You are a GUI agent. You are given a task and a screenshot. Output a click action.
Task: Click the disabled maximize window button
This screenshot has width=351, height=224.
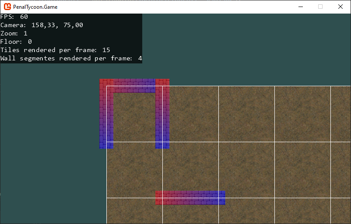(x=320, y=7)
